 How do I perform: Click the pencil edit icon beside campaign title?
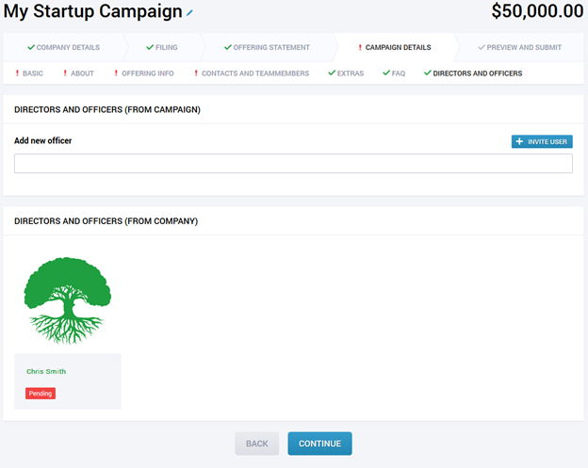[x=189, y=13]
